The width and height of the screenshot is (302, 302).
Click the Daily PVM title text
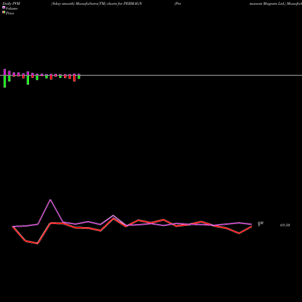(x=11, y=4)
